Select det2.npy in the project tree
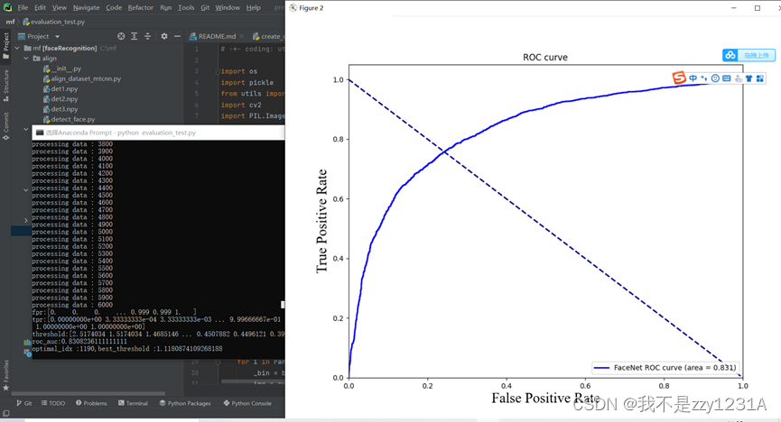Screen dimensions: 781x422 pos(60,99)
